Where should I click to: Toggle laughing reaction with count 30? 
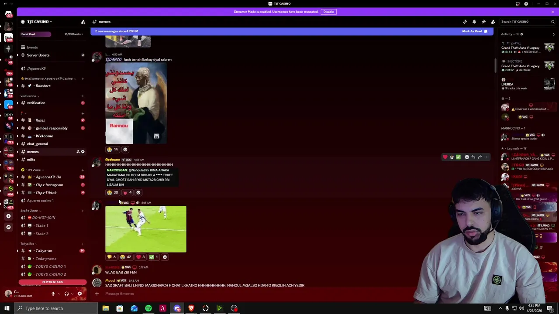point(113,193)
